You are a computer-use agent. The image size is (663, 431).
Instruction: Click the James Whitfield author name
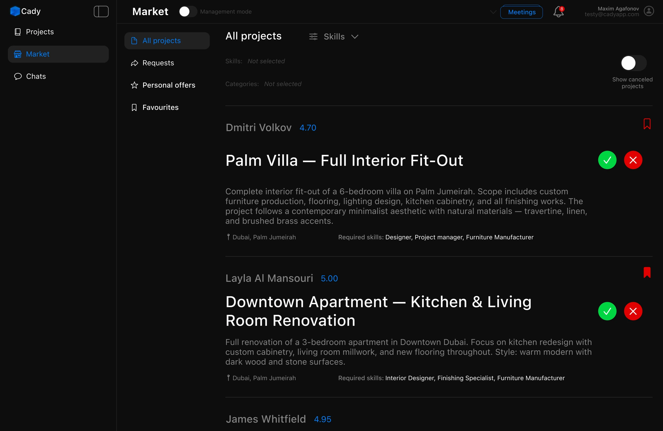point(266,419)
